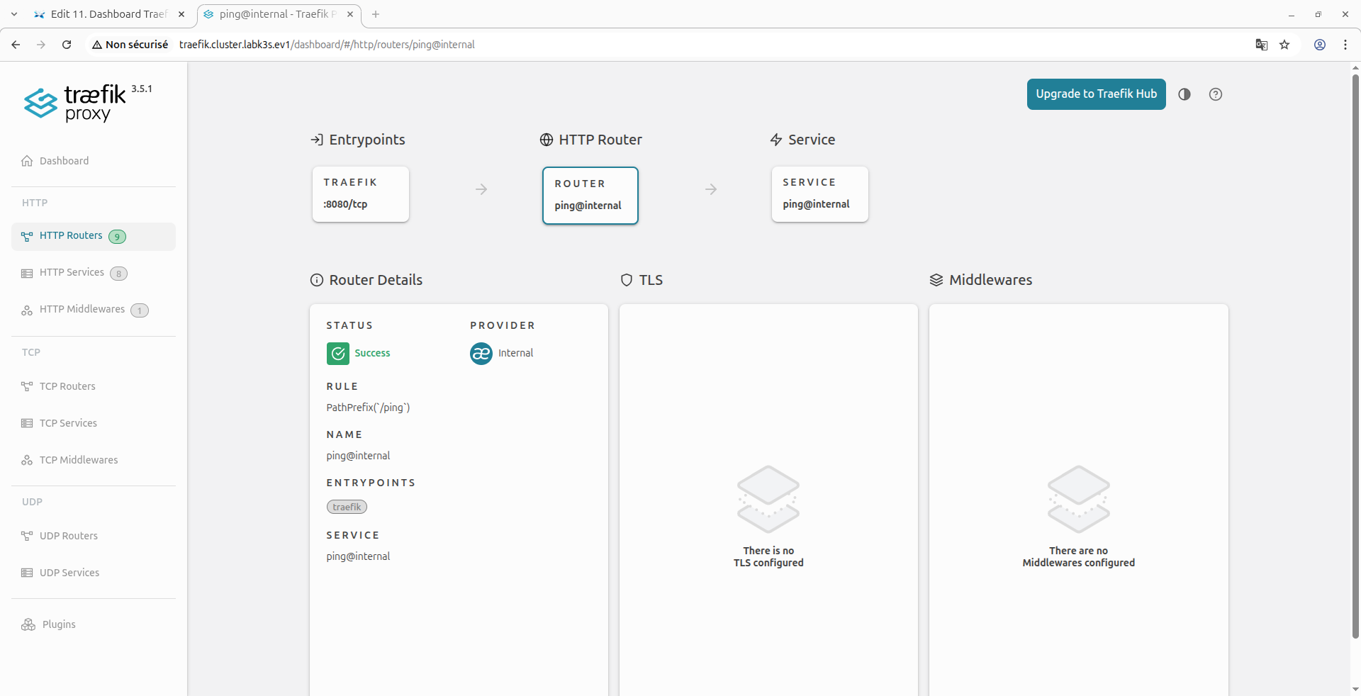The height and width of the screenshot is (696, 1361).
Task: Open UDP Services in the sidebar
Action: (x=94, y=573)
